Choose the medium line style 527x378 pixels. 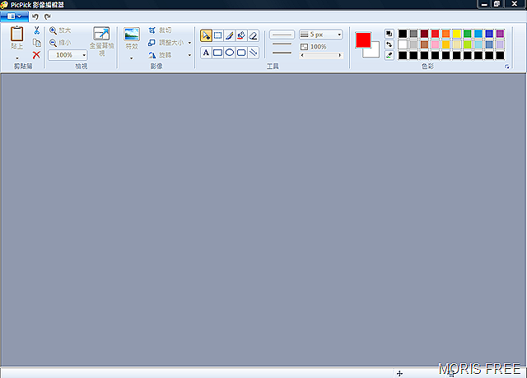pos(282,44)
